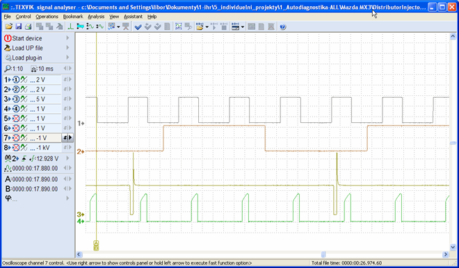The image size is (459, 268).
Task: Click the time base stepper arrows
Action: point(67,68)
